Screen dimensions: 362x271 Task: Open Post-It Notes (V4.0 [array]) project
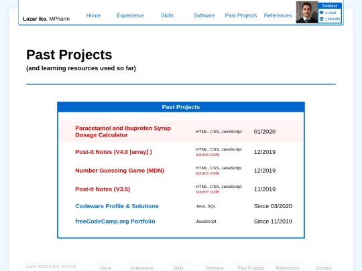point(113,152)
